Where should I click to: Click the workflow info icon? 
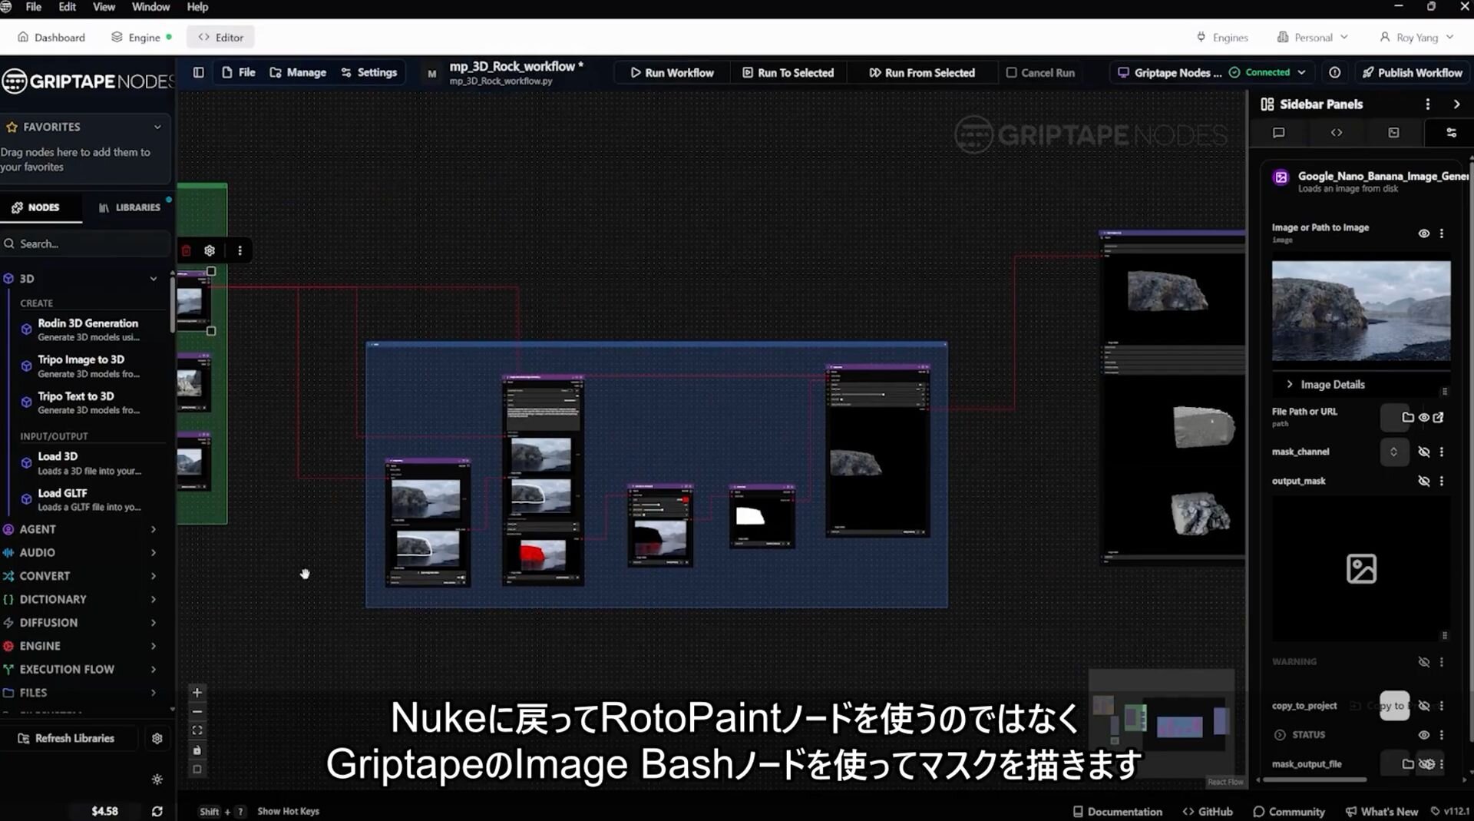point(1335,72)
